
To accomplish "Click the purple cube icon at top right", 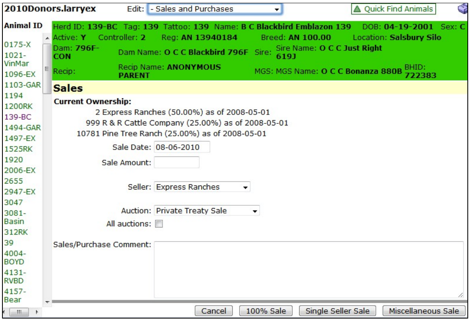I will pos(463,9).
